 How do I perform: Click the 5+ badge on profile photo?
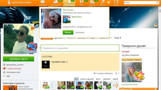tap(33, 28)
